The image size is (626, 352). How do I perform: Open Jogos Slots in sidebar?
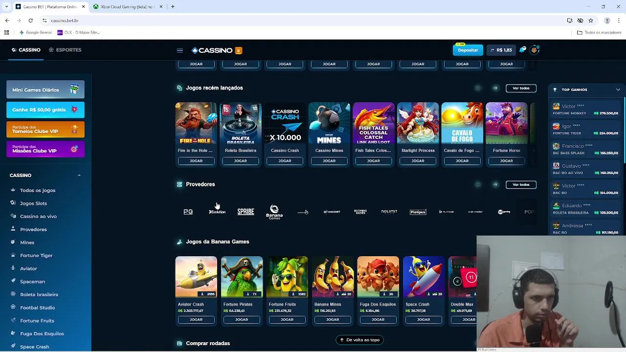(33, 203)
